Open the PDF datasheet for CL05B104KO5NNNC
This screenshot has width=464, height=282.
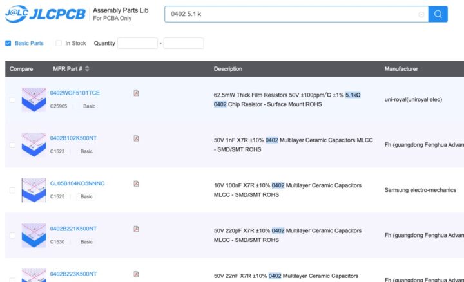(x=136, y=183)
